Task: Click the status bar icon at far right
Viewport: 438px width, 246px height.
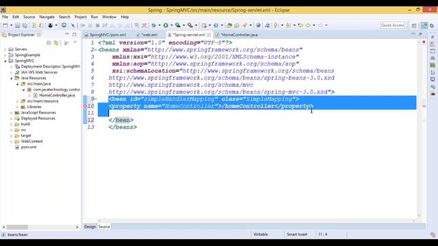Action: 433,235
